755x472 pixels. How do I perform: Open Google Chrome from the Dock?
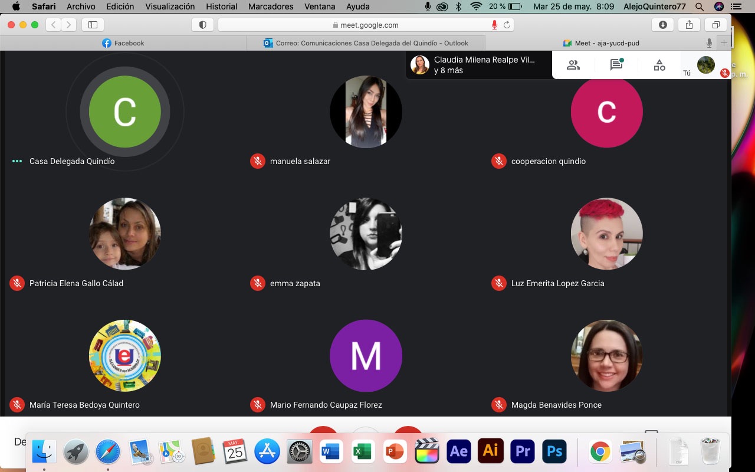pos(600,452)
